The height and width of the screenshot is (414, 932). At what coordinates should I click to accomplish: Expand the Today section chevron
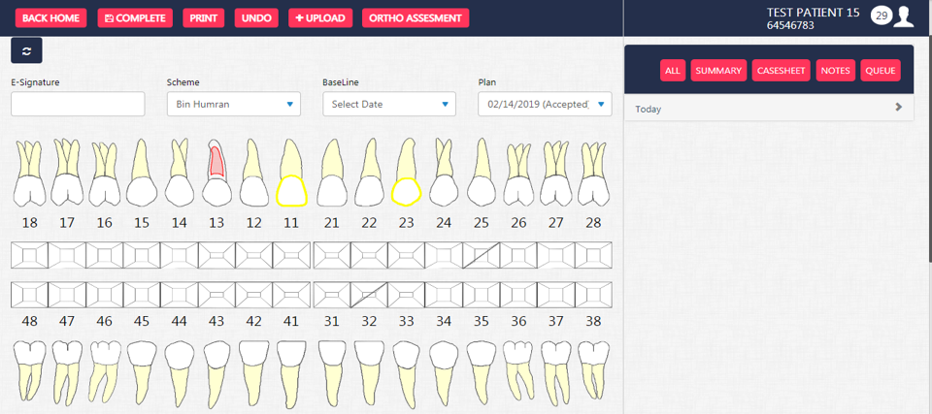(899, 108)
